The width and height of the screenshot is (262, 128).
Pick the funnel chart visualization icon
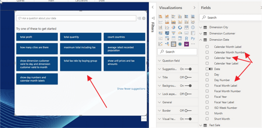174,33
